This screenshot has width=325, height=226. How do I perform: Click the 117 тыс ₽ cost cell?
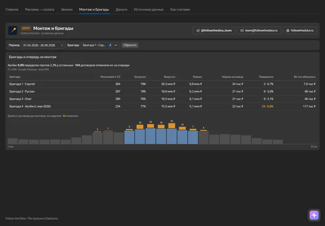click(309, 107)
